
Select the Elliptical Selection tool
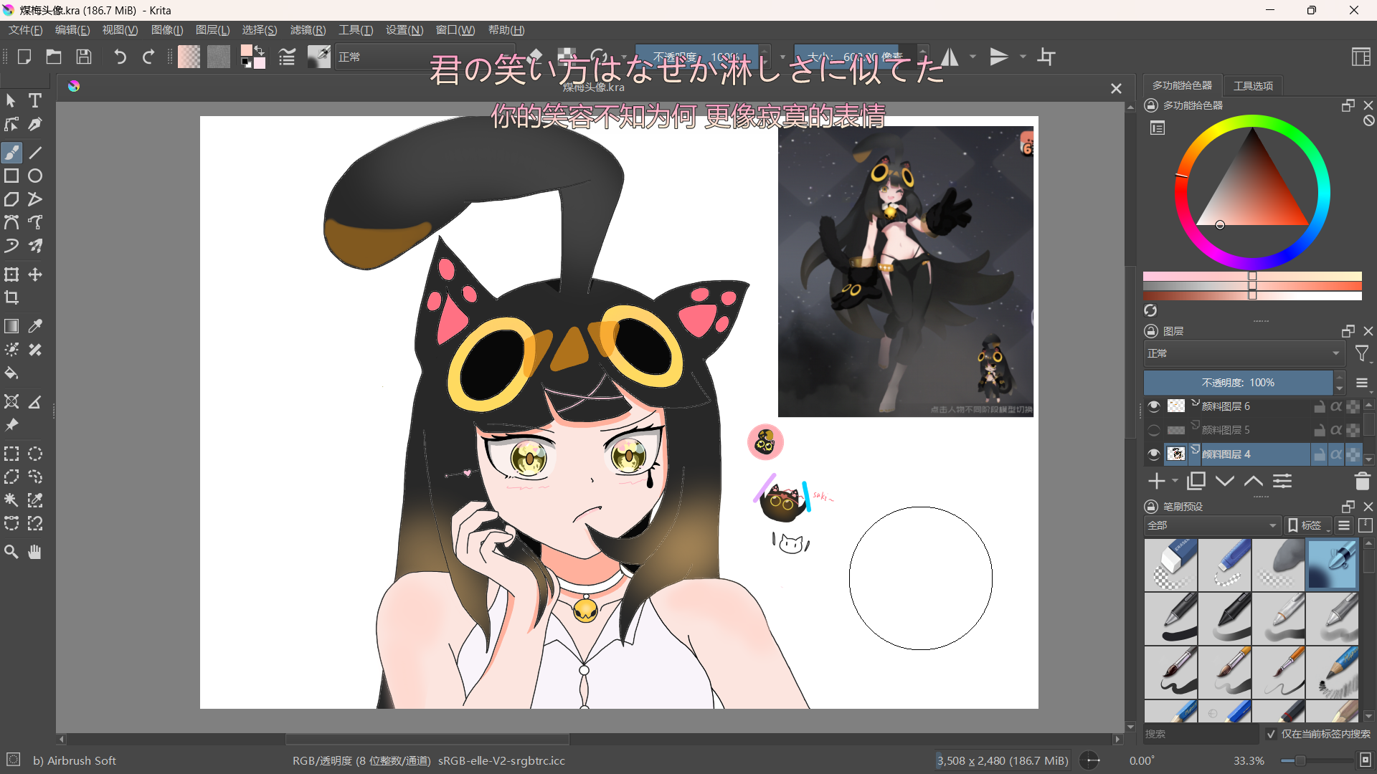pos(35,454)
